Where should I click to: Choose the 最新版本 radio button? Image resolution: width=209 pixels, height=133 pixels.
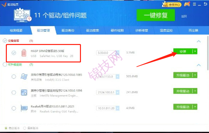(24, 128)
